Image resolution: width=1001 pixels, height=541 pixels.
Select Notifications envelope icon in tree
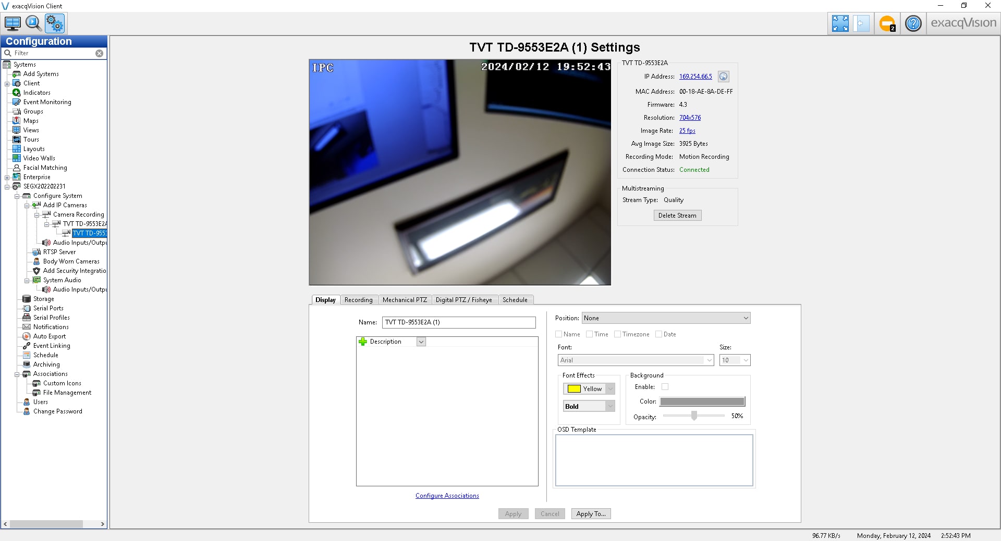(x=27, y=327)
